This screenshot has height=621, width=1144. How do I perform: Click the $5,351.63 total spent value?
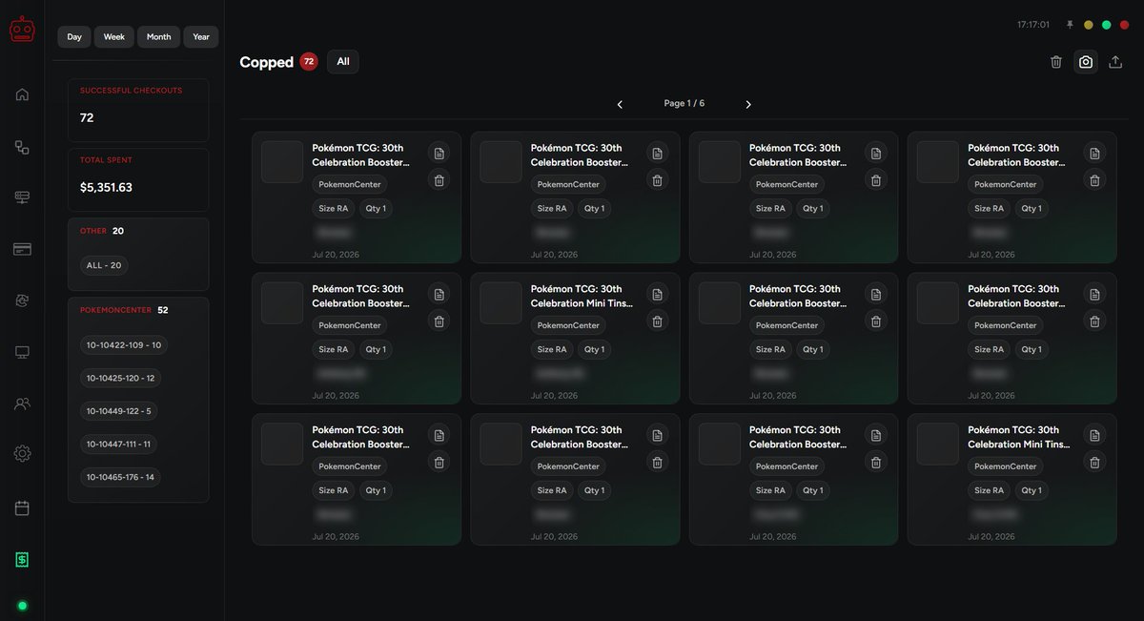(106, 187)
